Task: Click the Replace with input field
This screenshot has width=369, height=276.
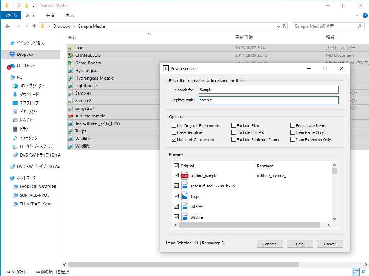Action: coord(268,100)
